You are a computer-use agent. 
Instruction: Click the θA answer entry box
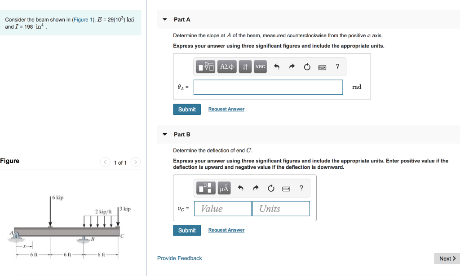pos(268,87)
